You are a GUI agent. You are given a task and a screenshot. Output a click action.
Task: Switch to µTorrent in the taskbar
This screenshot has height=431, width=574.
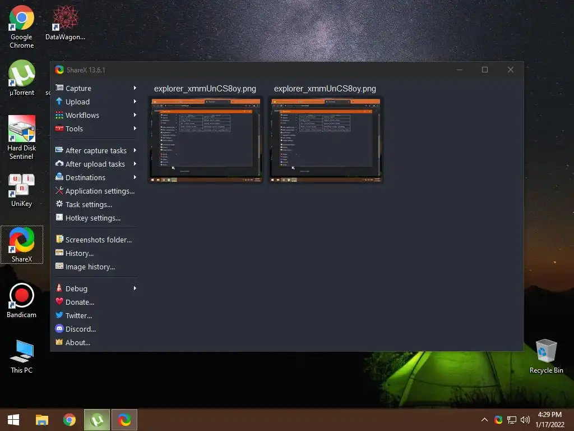[97, 420]
